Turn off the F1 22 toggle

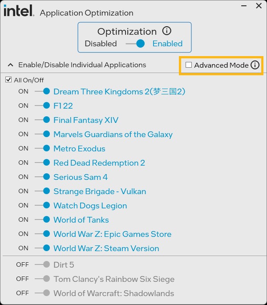pyautogui.click(x=42, y=106)
